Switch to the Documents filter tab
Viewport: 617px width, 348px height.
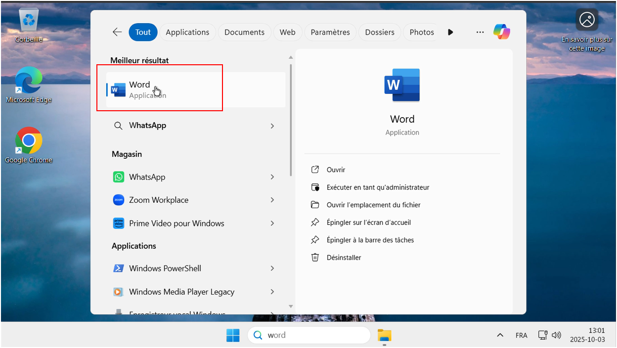(244, 32)
